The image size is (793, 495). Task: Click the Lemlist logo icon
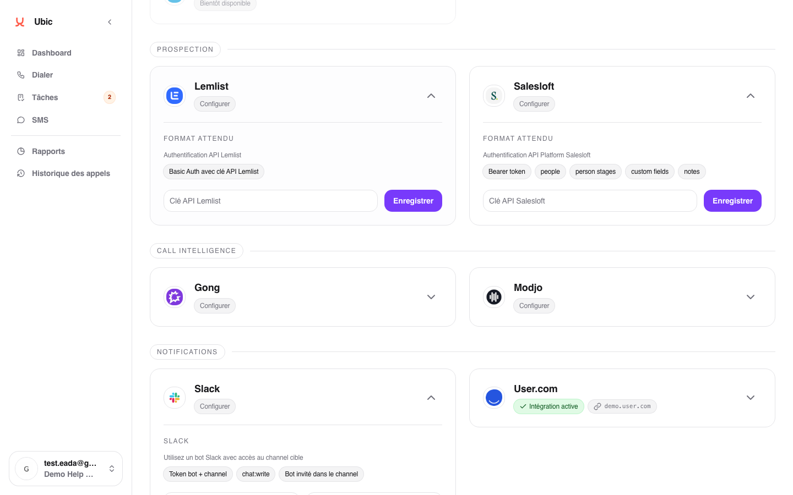pyautogui.click(x=175, y=96)
